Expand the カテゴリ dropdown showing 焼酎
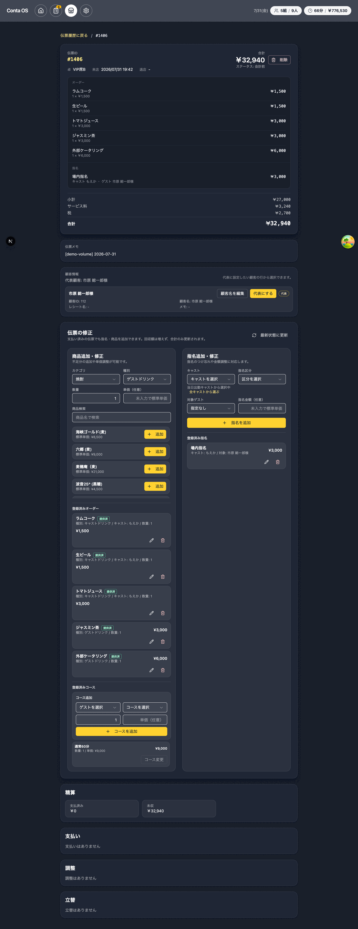The width and height of the screenshot is (358, 929). coord(96,379)
